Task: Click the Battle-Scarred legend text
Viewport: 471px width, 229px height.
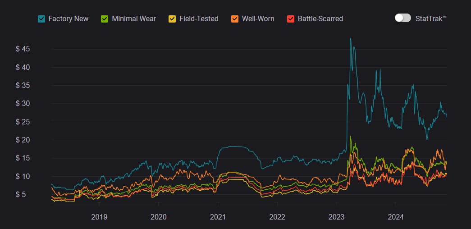Action: (320, 19)
